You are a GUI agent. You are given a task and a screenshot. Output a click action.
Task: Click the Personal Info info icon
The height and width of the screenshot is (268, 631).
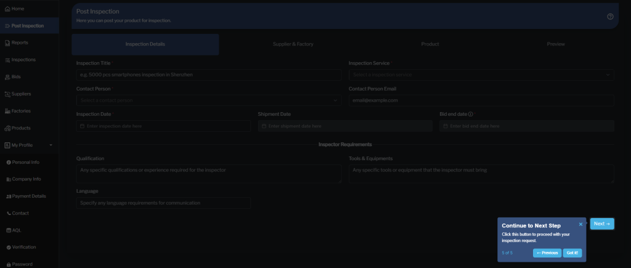(x=9, y=162)
